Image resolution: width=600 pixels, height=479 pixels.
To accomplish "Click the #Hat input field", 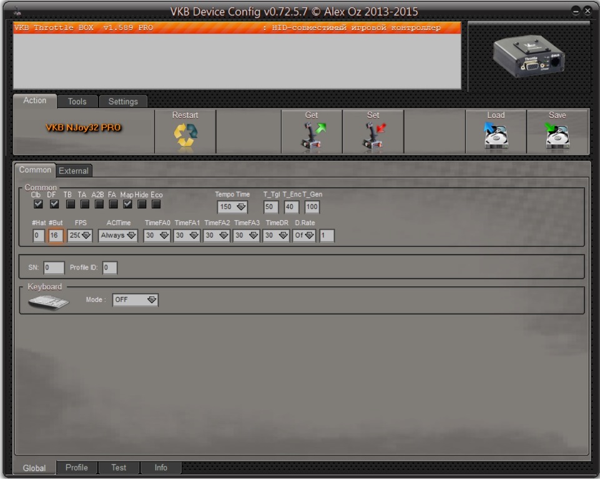I will 39,236.
